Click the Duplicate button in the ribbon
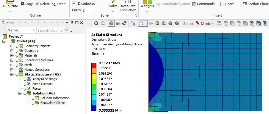This screenshot has height=114, width=269. click(10, 4)
